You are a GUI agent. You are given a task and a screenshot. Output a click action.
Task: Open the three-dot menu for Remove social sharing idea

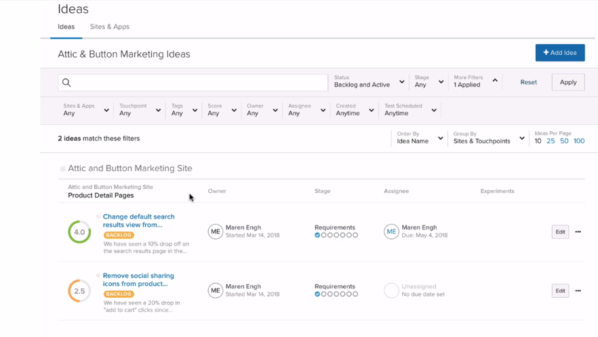pos(578,291)
